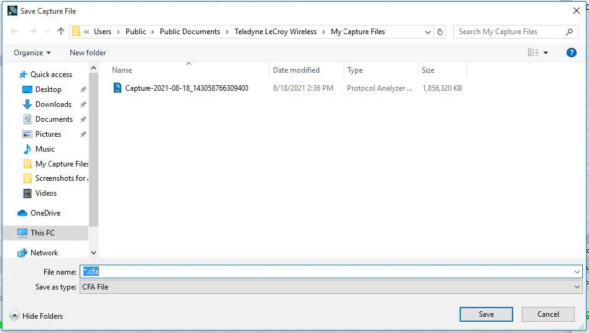Viewport: 589px width, 333px height.
Task: Click the 1,856,320 KB size cell
Action: [x=442, y=88]
